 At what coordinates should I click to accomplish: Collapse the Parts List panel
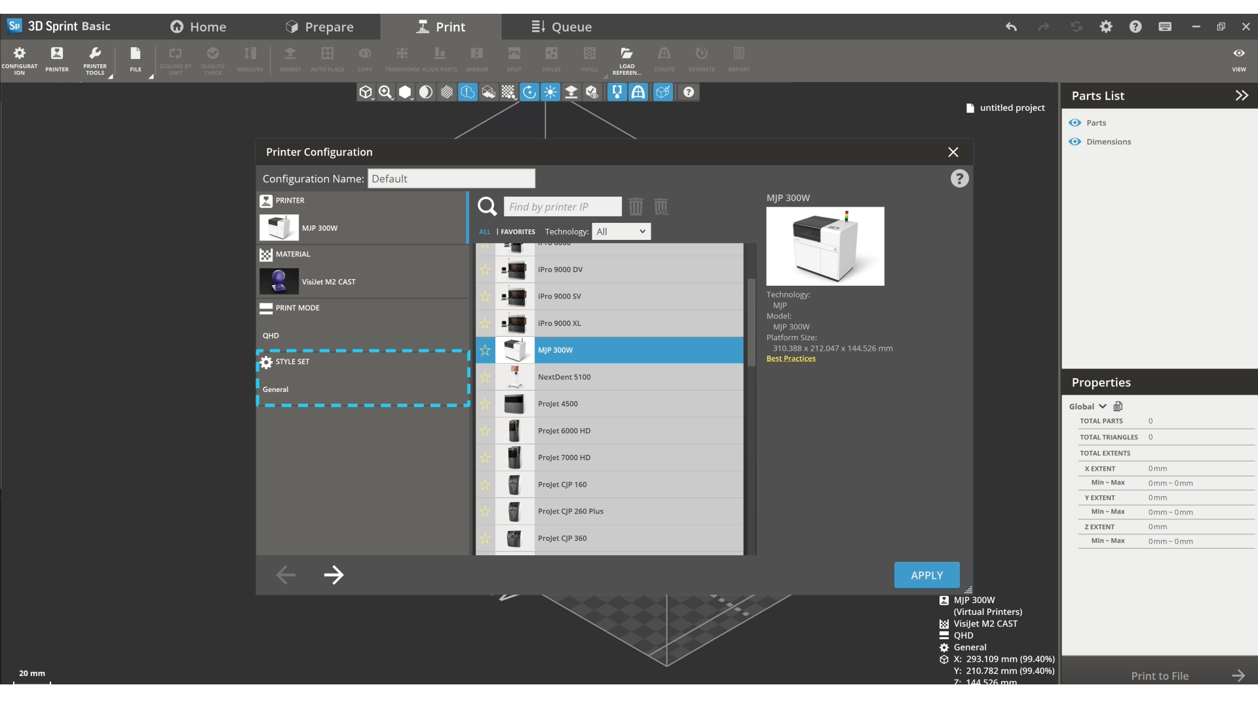1241,96
